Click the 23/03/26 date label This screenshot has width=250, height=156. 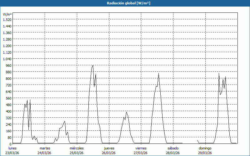tap(13, 153)
